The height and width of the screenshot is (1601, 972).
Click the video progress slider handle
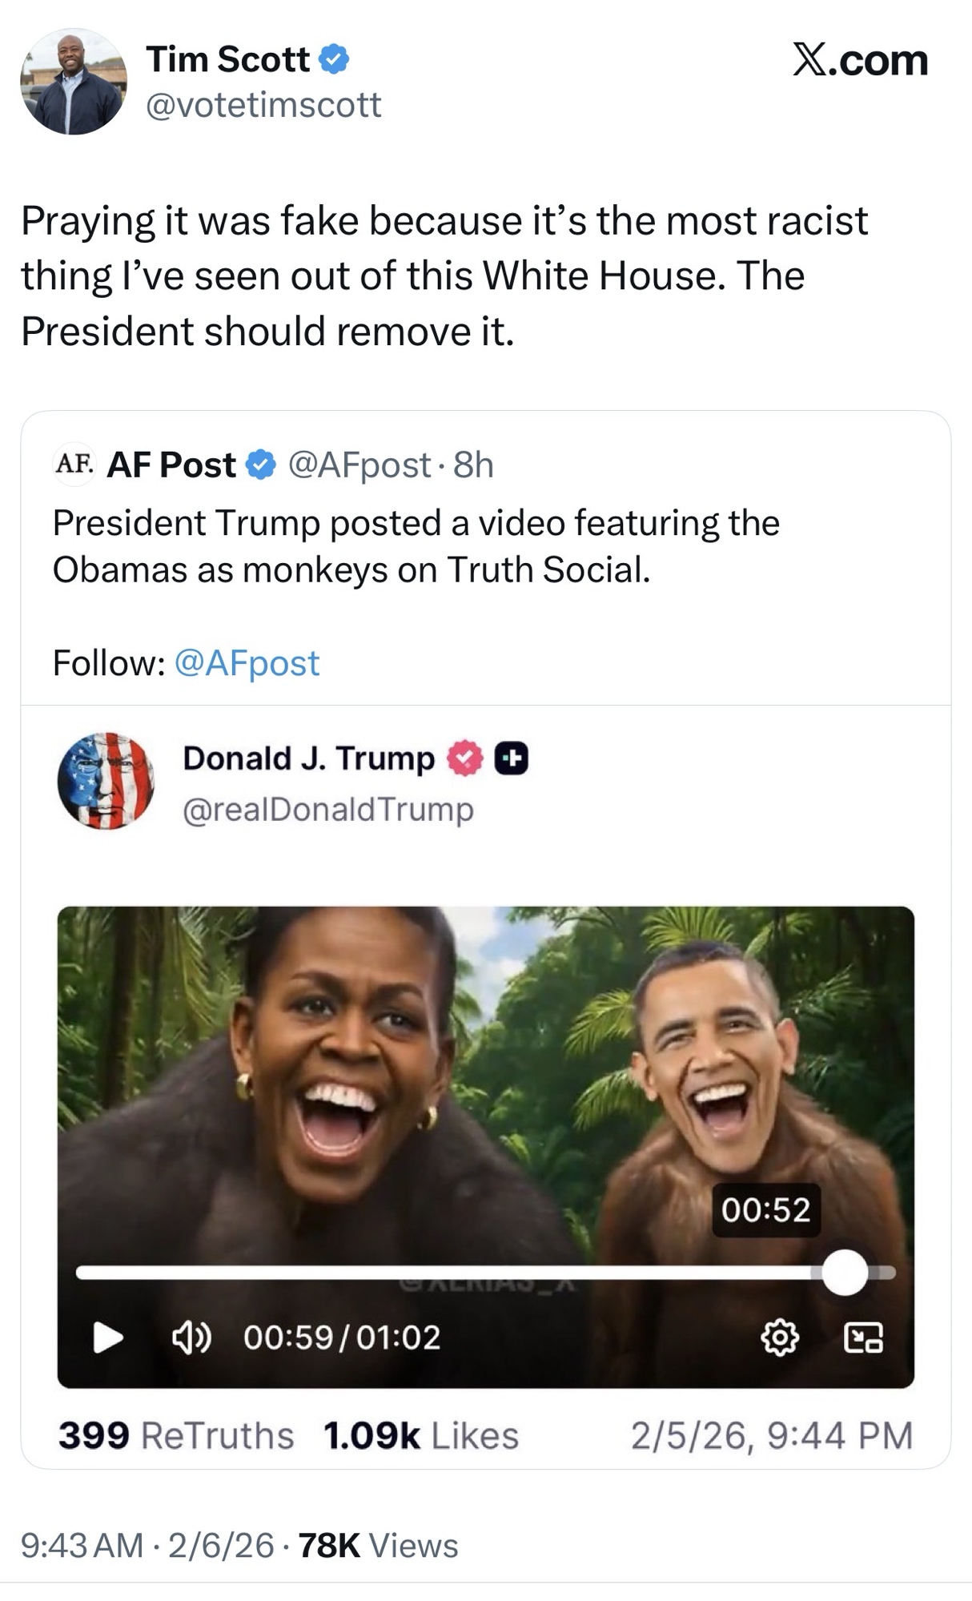tap(845, 1272)
